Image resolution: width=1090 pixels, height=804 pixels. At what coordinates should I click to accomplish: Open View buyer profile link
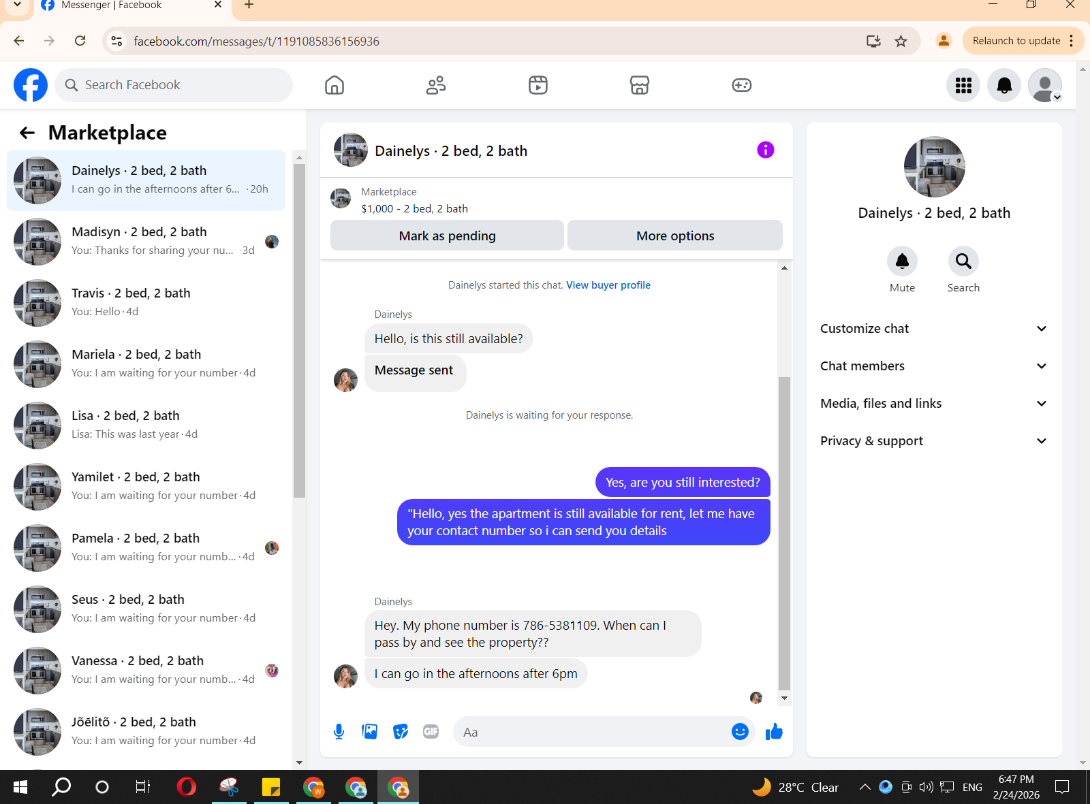tap(608, 285)
